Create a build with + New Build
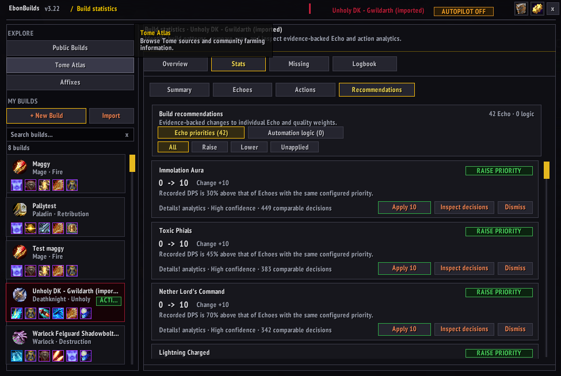This screenshot has height=376, width=561. (47, 116)
